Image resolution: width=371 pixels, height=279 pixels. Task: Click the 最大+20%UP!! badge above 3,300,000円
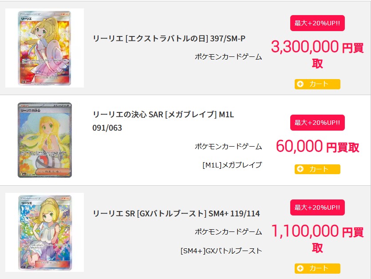click(x=317, y=23)
